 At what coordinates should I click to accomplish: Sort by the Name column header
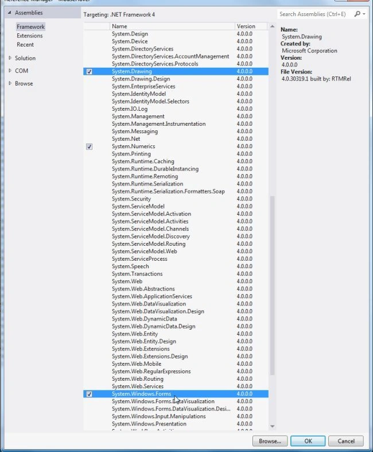click(x=172, y=26)
